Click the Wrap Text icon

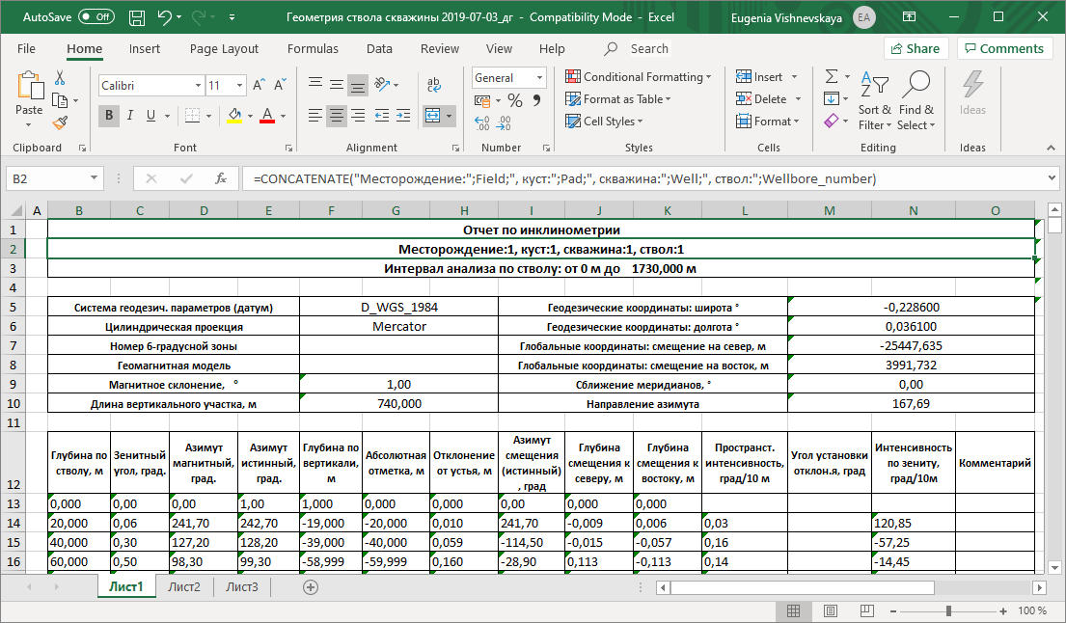pos(434,85)
